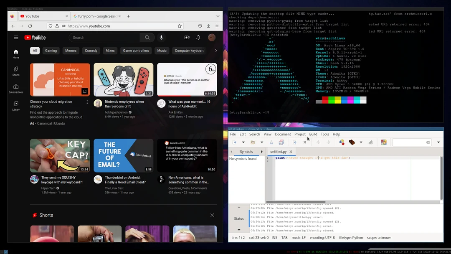
Task: Click the red swatch in the neofetch color palette
Action: 325,100
